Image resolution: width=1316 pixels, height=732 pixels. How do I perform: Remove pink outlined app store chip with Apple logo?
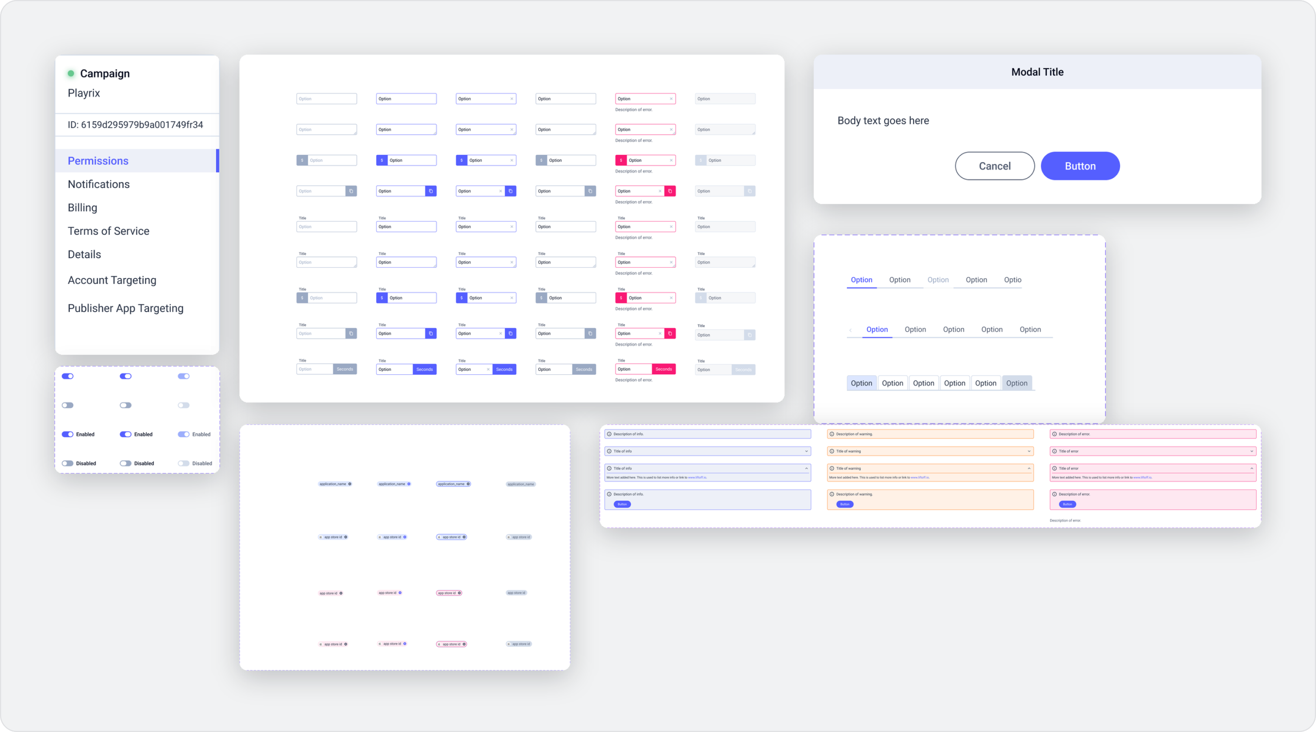pyautogui.click(x=464, y=644)
